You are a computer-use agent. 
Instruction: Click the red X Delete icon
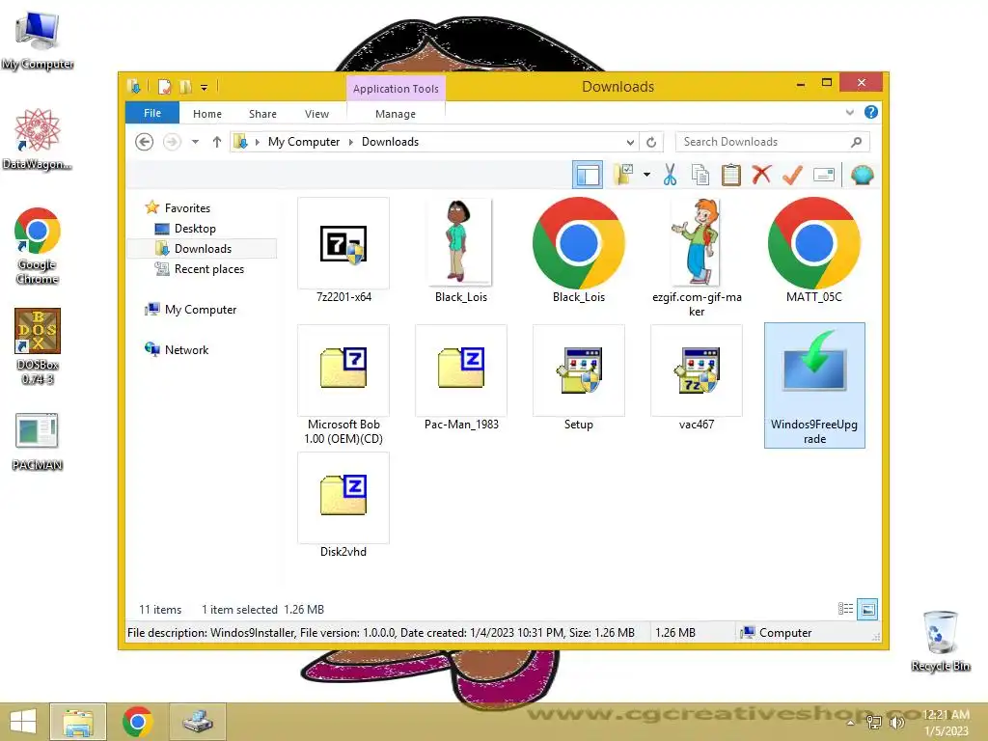(x=761, y=175)
